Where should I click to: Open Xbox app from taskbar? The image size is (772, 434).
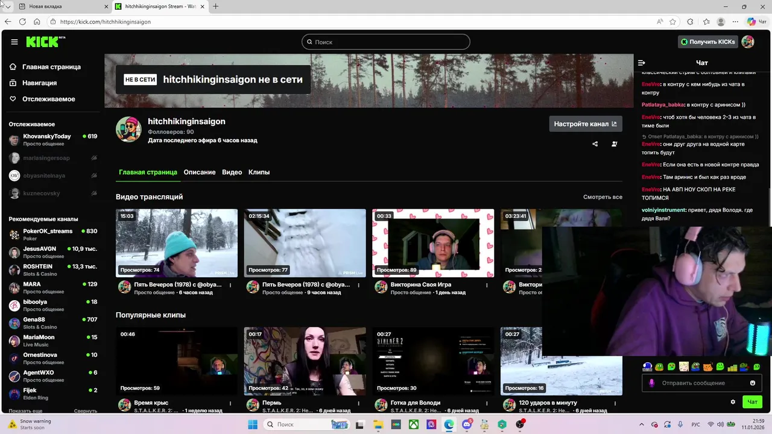[x=414, y=424]
